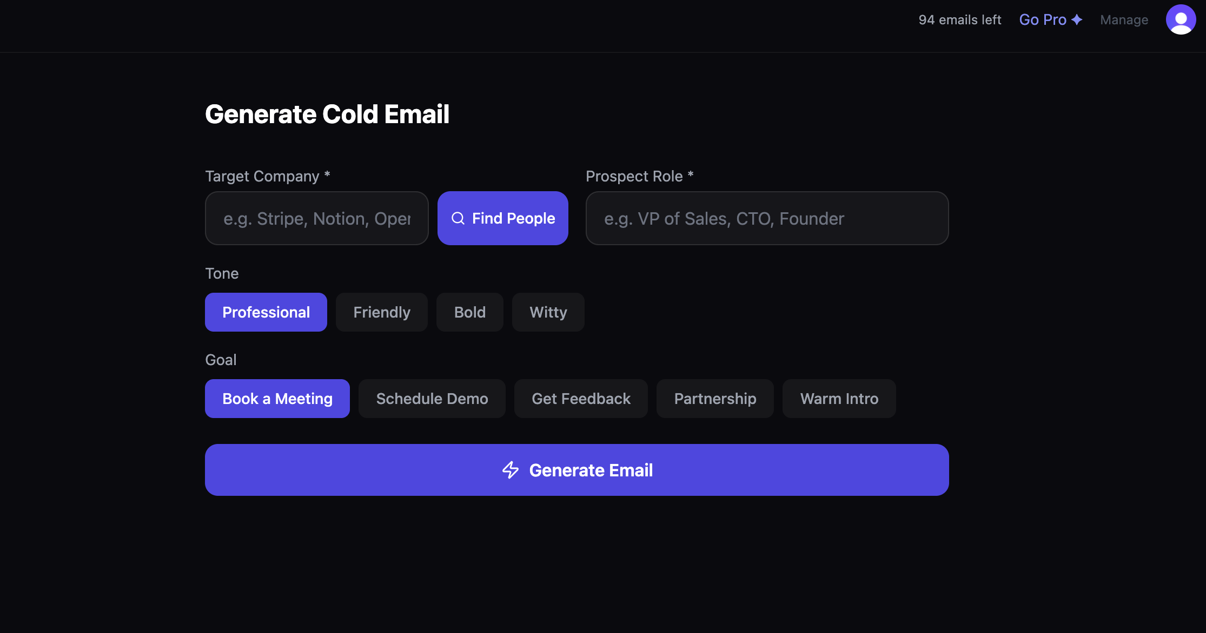Open the Go Pro upgrade page
Viewport: 1206px width, 633px height.
1042,19
